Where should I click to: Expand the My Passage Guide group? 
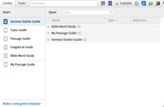(x=48, y=33)
